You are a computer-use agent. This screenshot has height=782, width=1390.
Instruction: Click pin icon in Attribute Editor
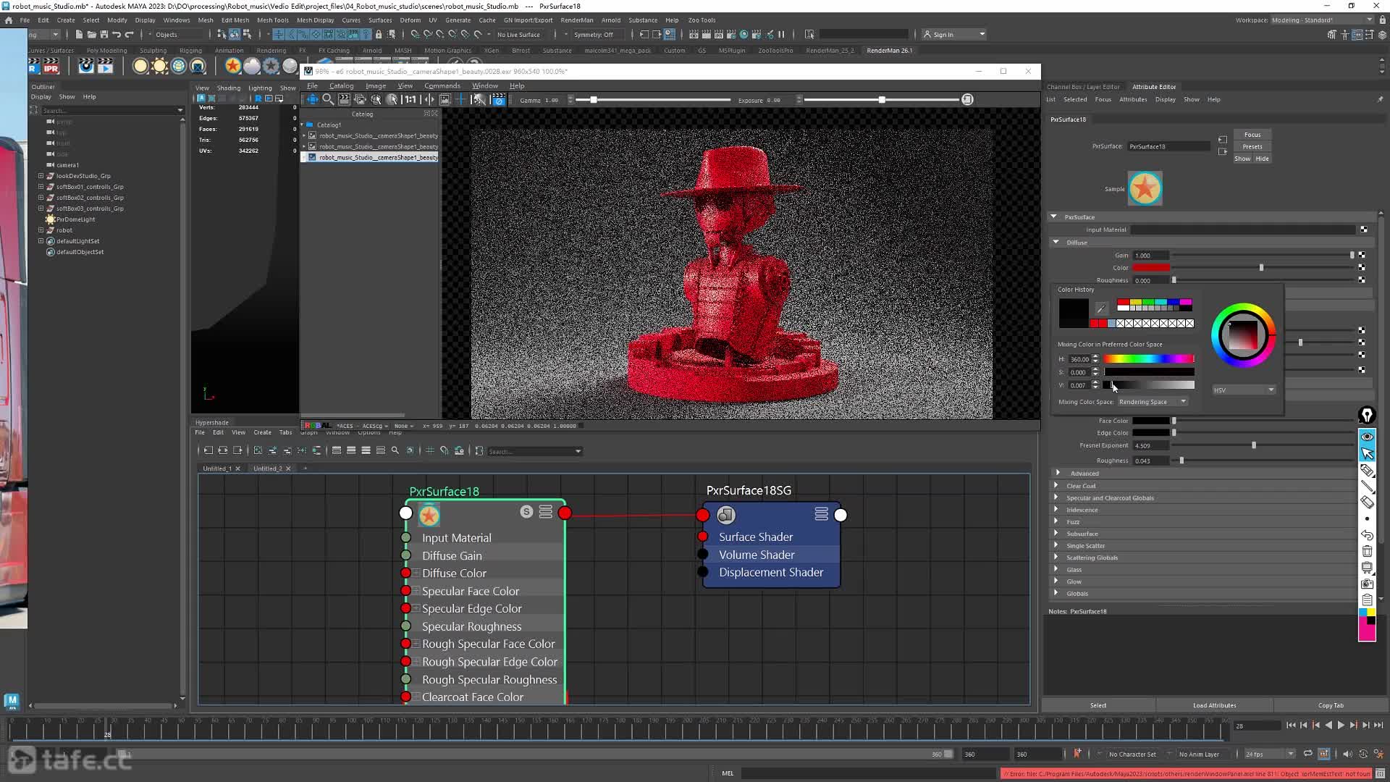point(1380,99)
